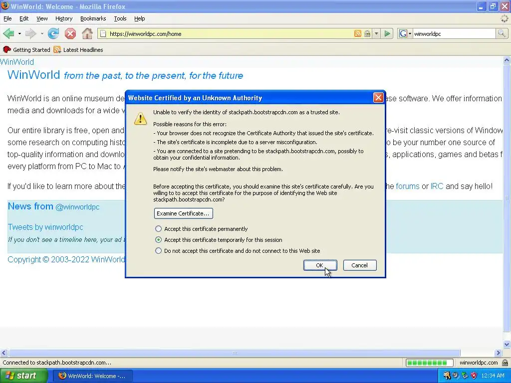Click the WinWorld link at page top
The image size is (511, 383).
(x=17, y=62)
